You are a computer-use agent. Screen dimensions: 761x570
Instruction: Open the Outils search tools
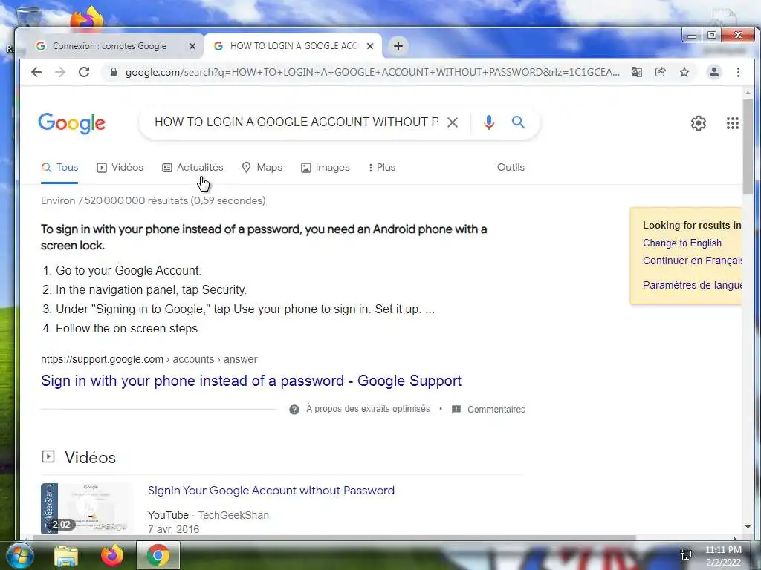pos(511,167)
